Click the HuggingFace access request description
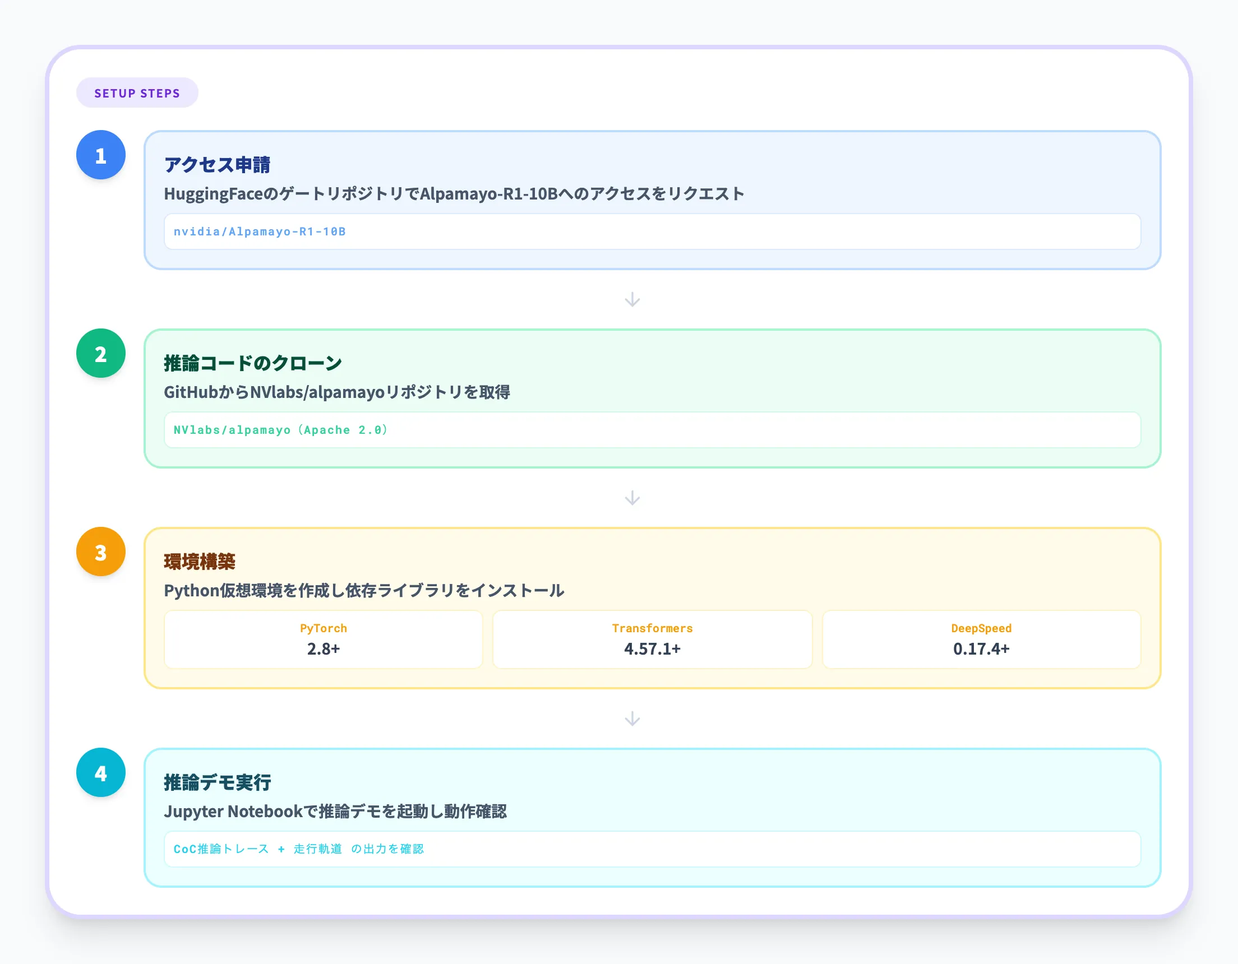Image resolution: width=1238 pixels, height=964 pixels. (454, 194)
